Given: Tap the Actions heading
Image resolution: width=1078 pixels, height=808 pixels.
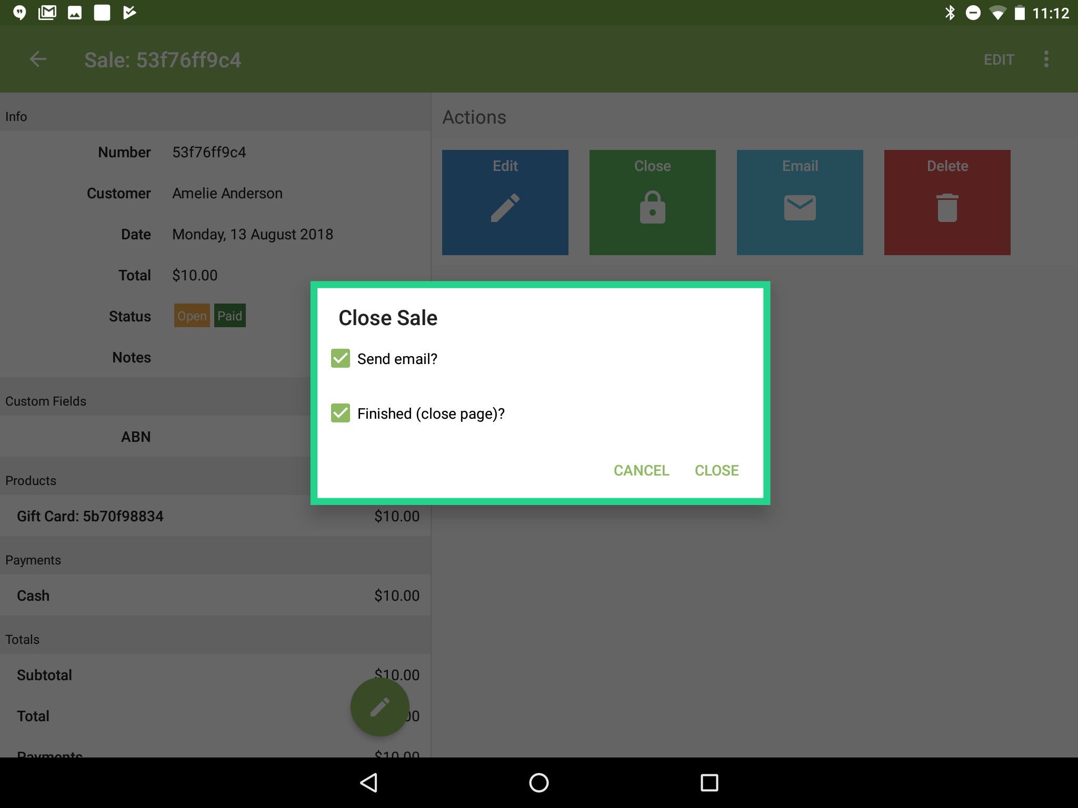Looking at the screenshot, I should click(474, 117).
